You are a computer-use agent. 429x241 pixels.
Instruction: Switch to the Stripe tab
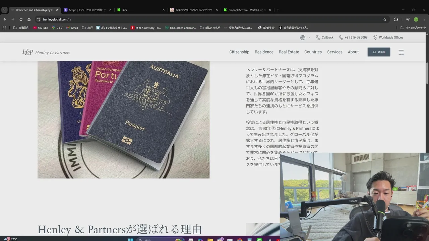[x=87, y=10]
